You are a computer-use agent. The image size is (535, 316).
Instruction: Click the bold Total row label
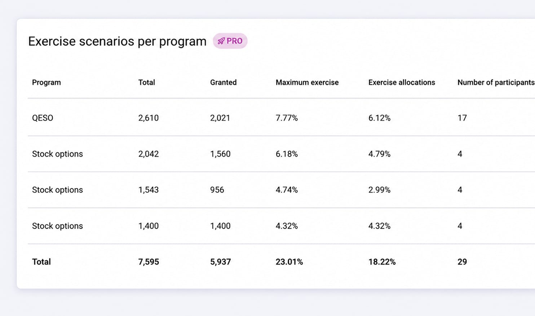pos(41,262)
